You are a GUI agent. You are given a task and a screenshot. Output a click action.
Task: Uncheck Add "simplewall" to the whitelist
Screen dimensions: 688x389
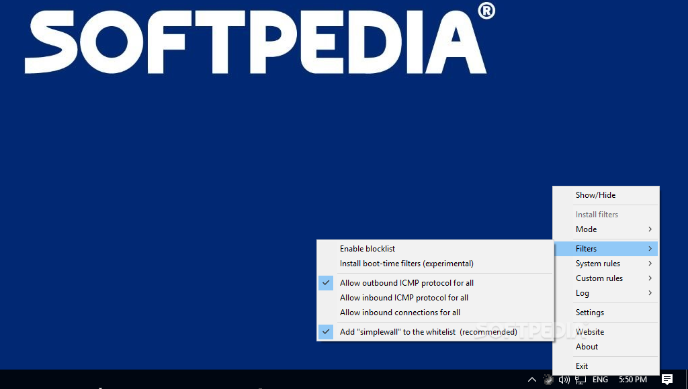pos(435,331)
